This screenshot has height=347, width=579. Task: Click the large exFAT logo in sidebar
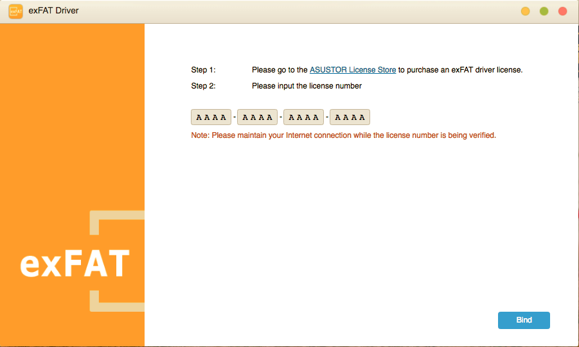[x=75, y=263]
